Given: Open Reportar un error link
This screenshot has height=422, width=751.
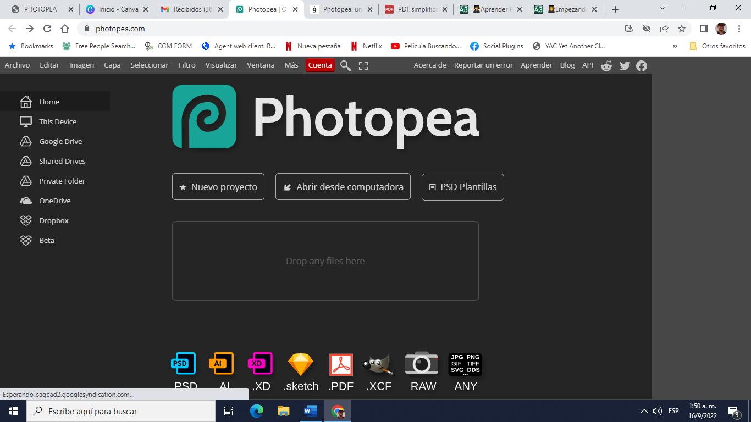Looking at the screenshot, I should coord(483,65).
